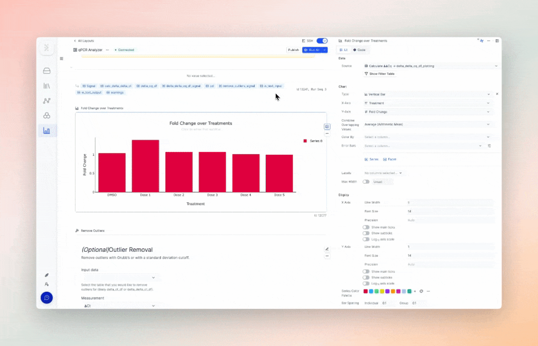Click the panel layout icon at top right

497,41
